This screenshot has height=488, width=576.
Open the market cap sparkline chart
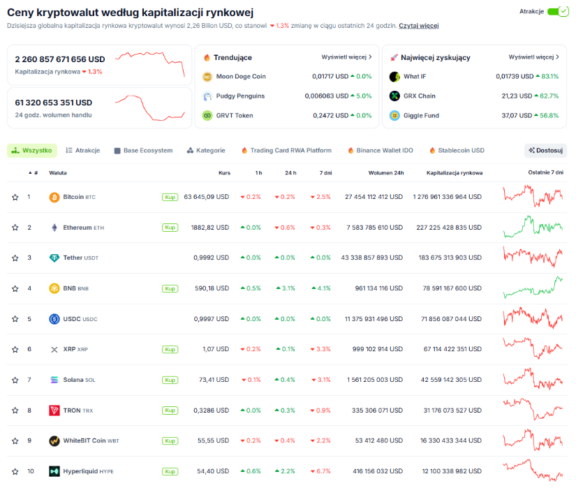coord(150,64)
